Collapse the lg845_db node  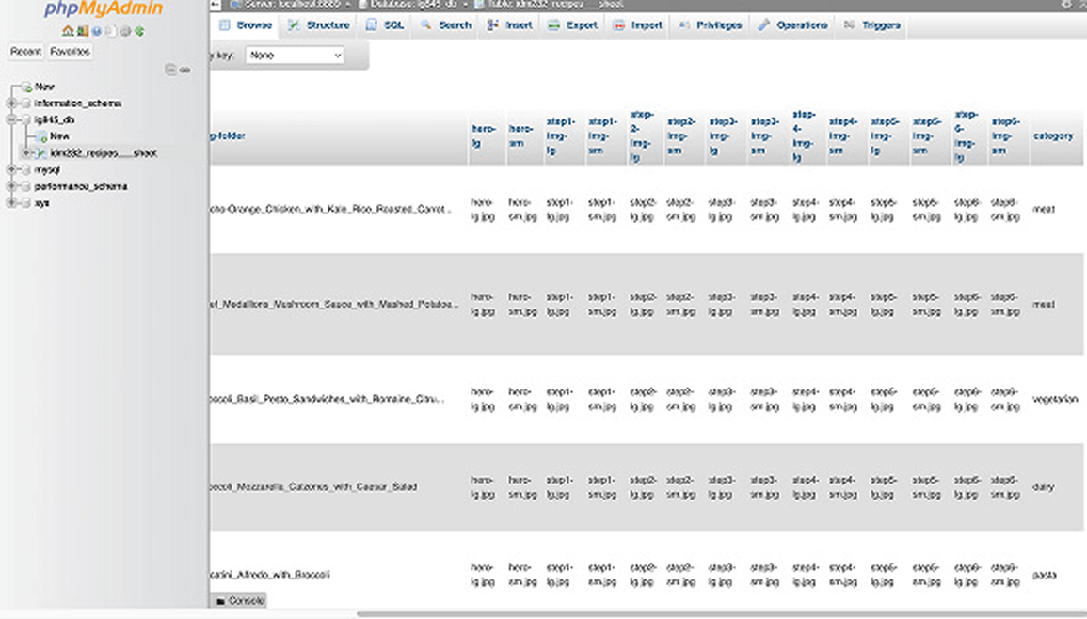[11, 119]
